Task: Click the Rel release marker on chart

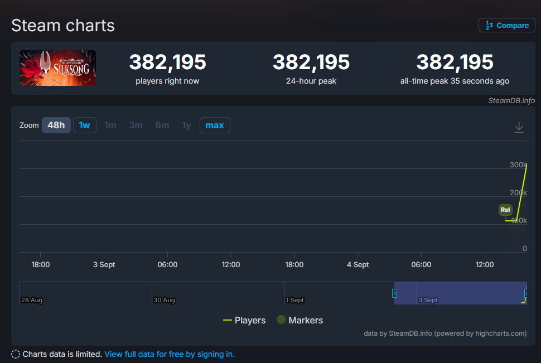Action: coord(505,210)
